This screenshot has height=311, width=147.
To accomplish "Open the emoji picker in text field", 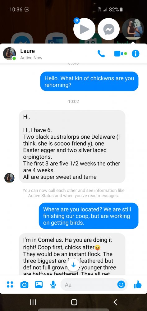I will (121, 285).
